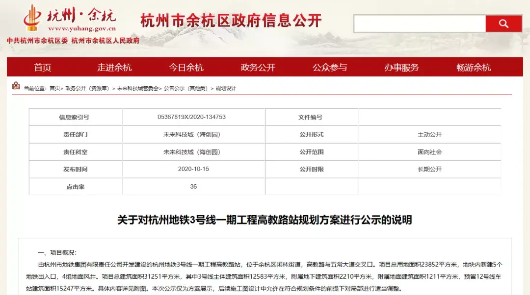530x295 pixels.
Task: Open the 首页 navigation menu item
Action: click(43, 68)
